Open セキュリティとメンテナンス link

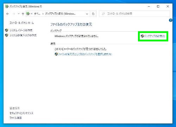click(21, 113)
